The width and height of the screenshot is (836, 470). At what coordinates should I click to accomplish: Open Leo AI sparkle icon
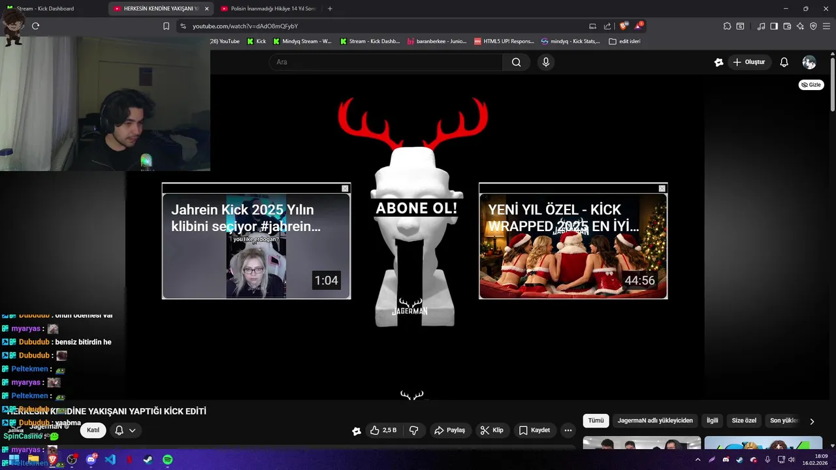pos(800,26)
